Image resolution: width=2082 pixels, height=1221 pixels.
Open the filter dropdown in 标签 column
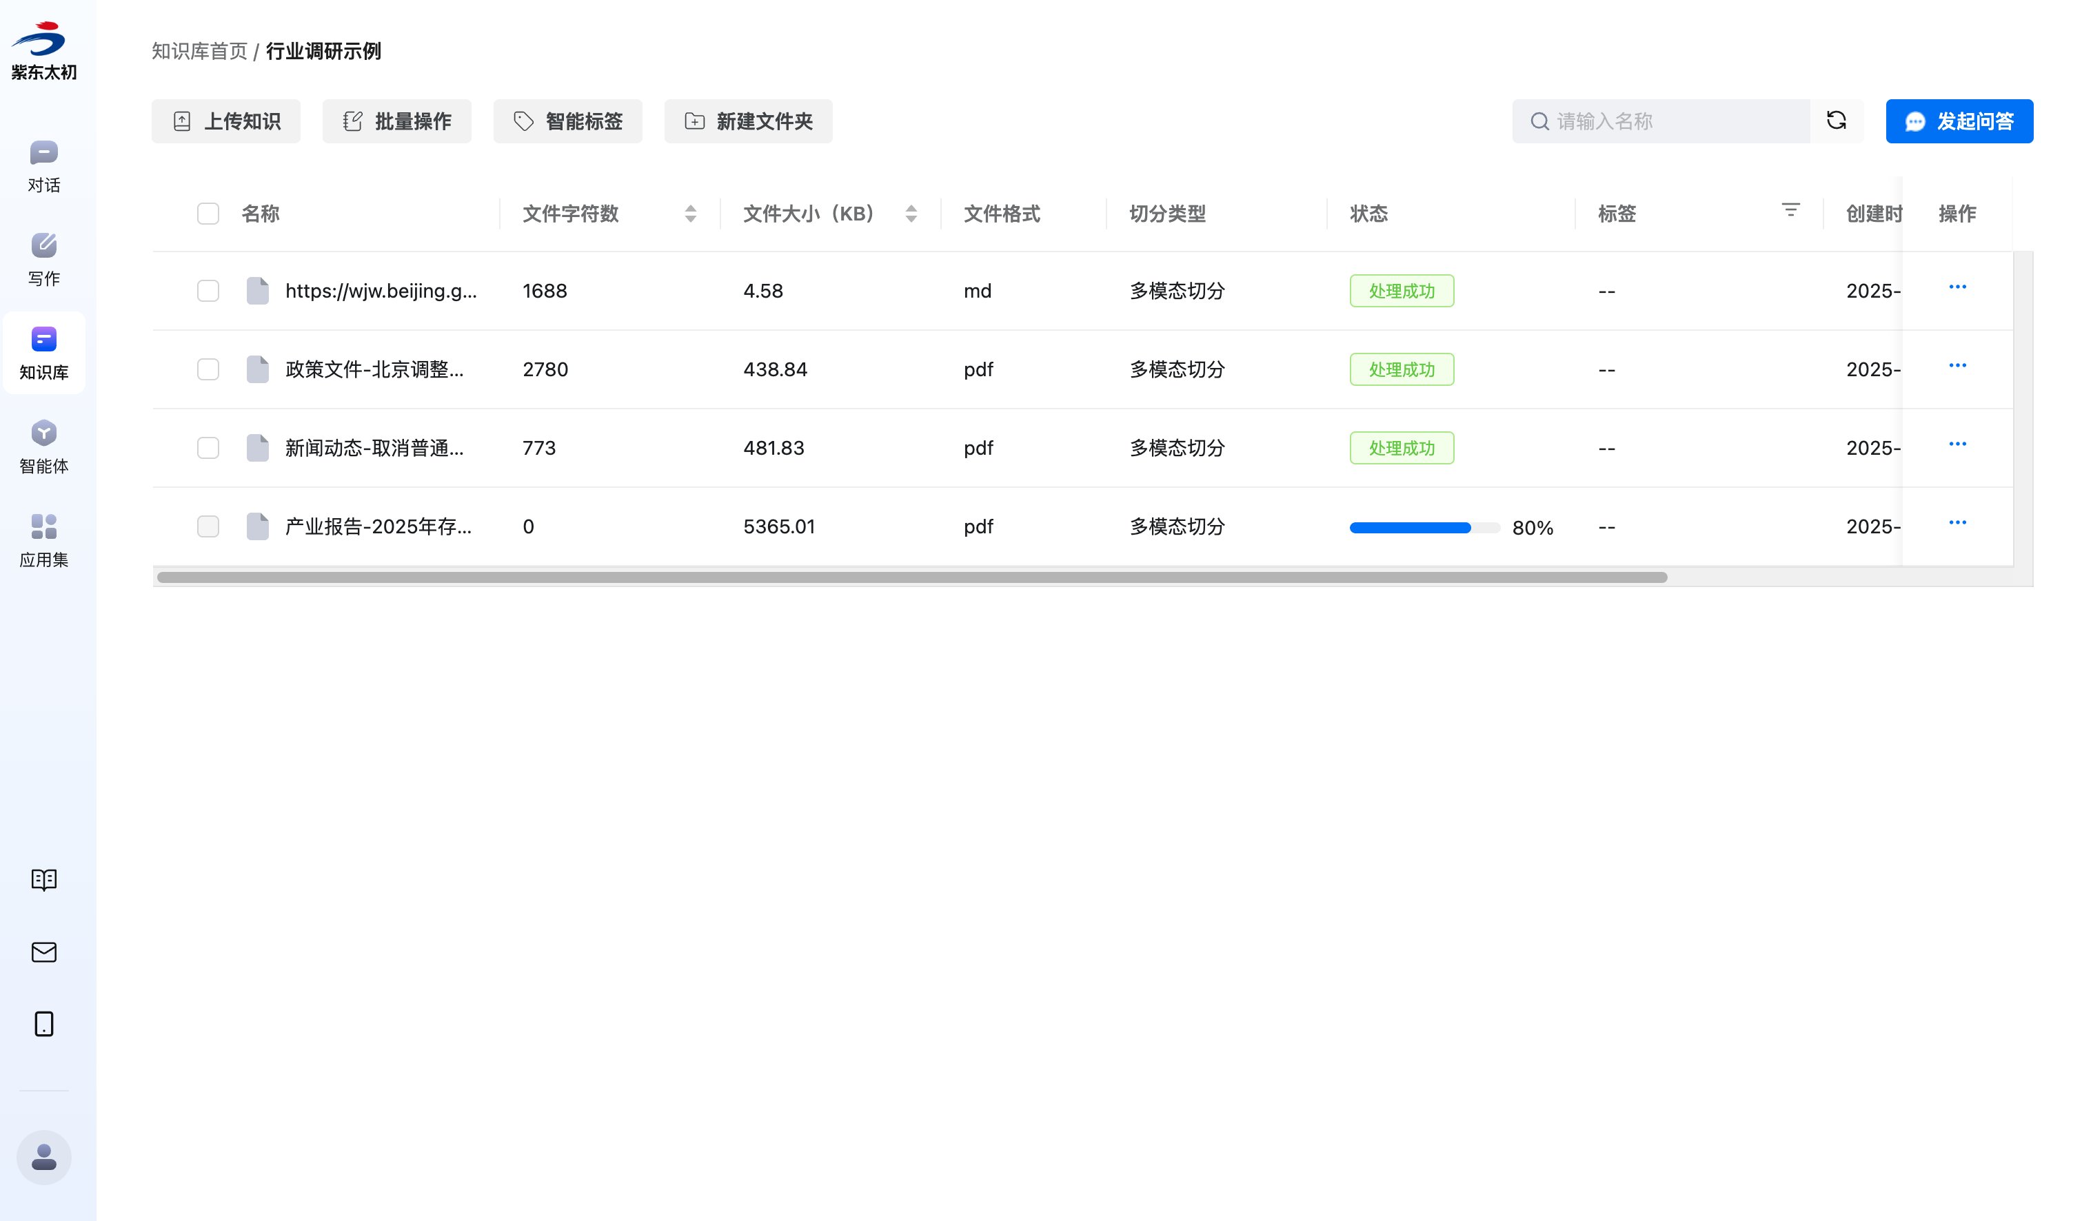point(1790,211)
